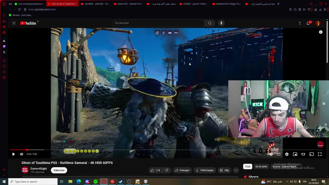
Task: Open Task View on taskbar
Action: [x=62, y=182]
